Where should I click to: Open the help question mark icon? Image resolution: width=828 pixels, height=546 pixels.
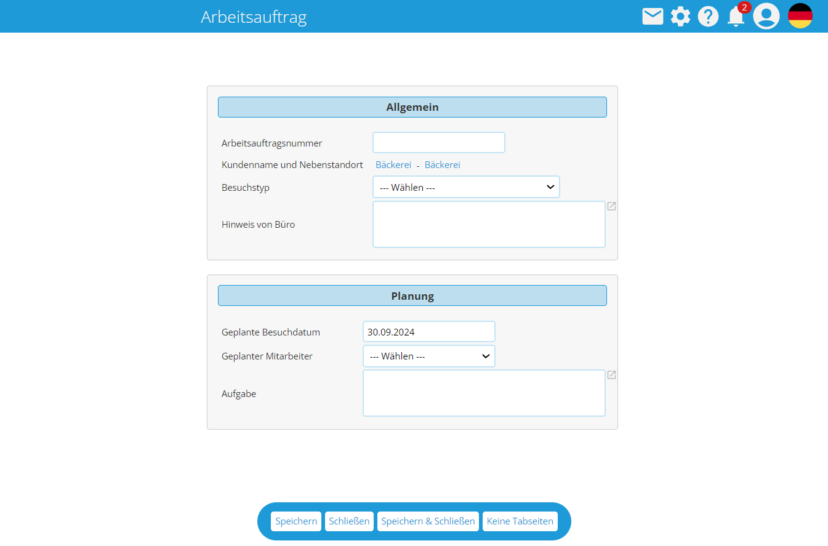click(708, 17)
